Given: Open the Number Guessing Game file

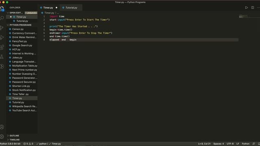Looking at the screenshot, I should coord(22,74).
